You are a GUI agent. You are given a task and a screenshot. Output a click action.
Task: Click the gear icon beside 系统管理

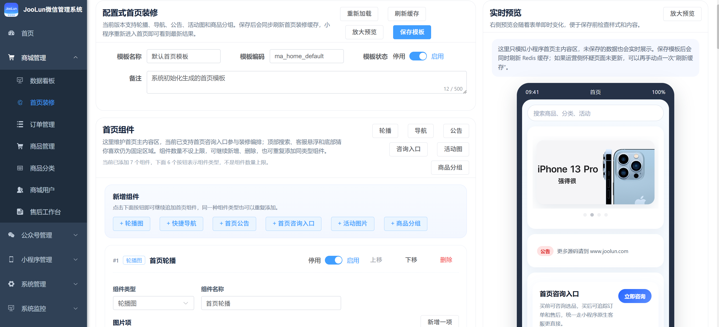pos(11,284)
